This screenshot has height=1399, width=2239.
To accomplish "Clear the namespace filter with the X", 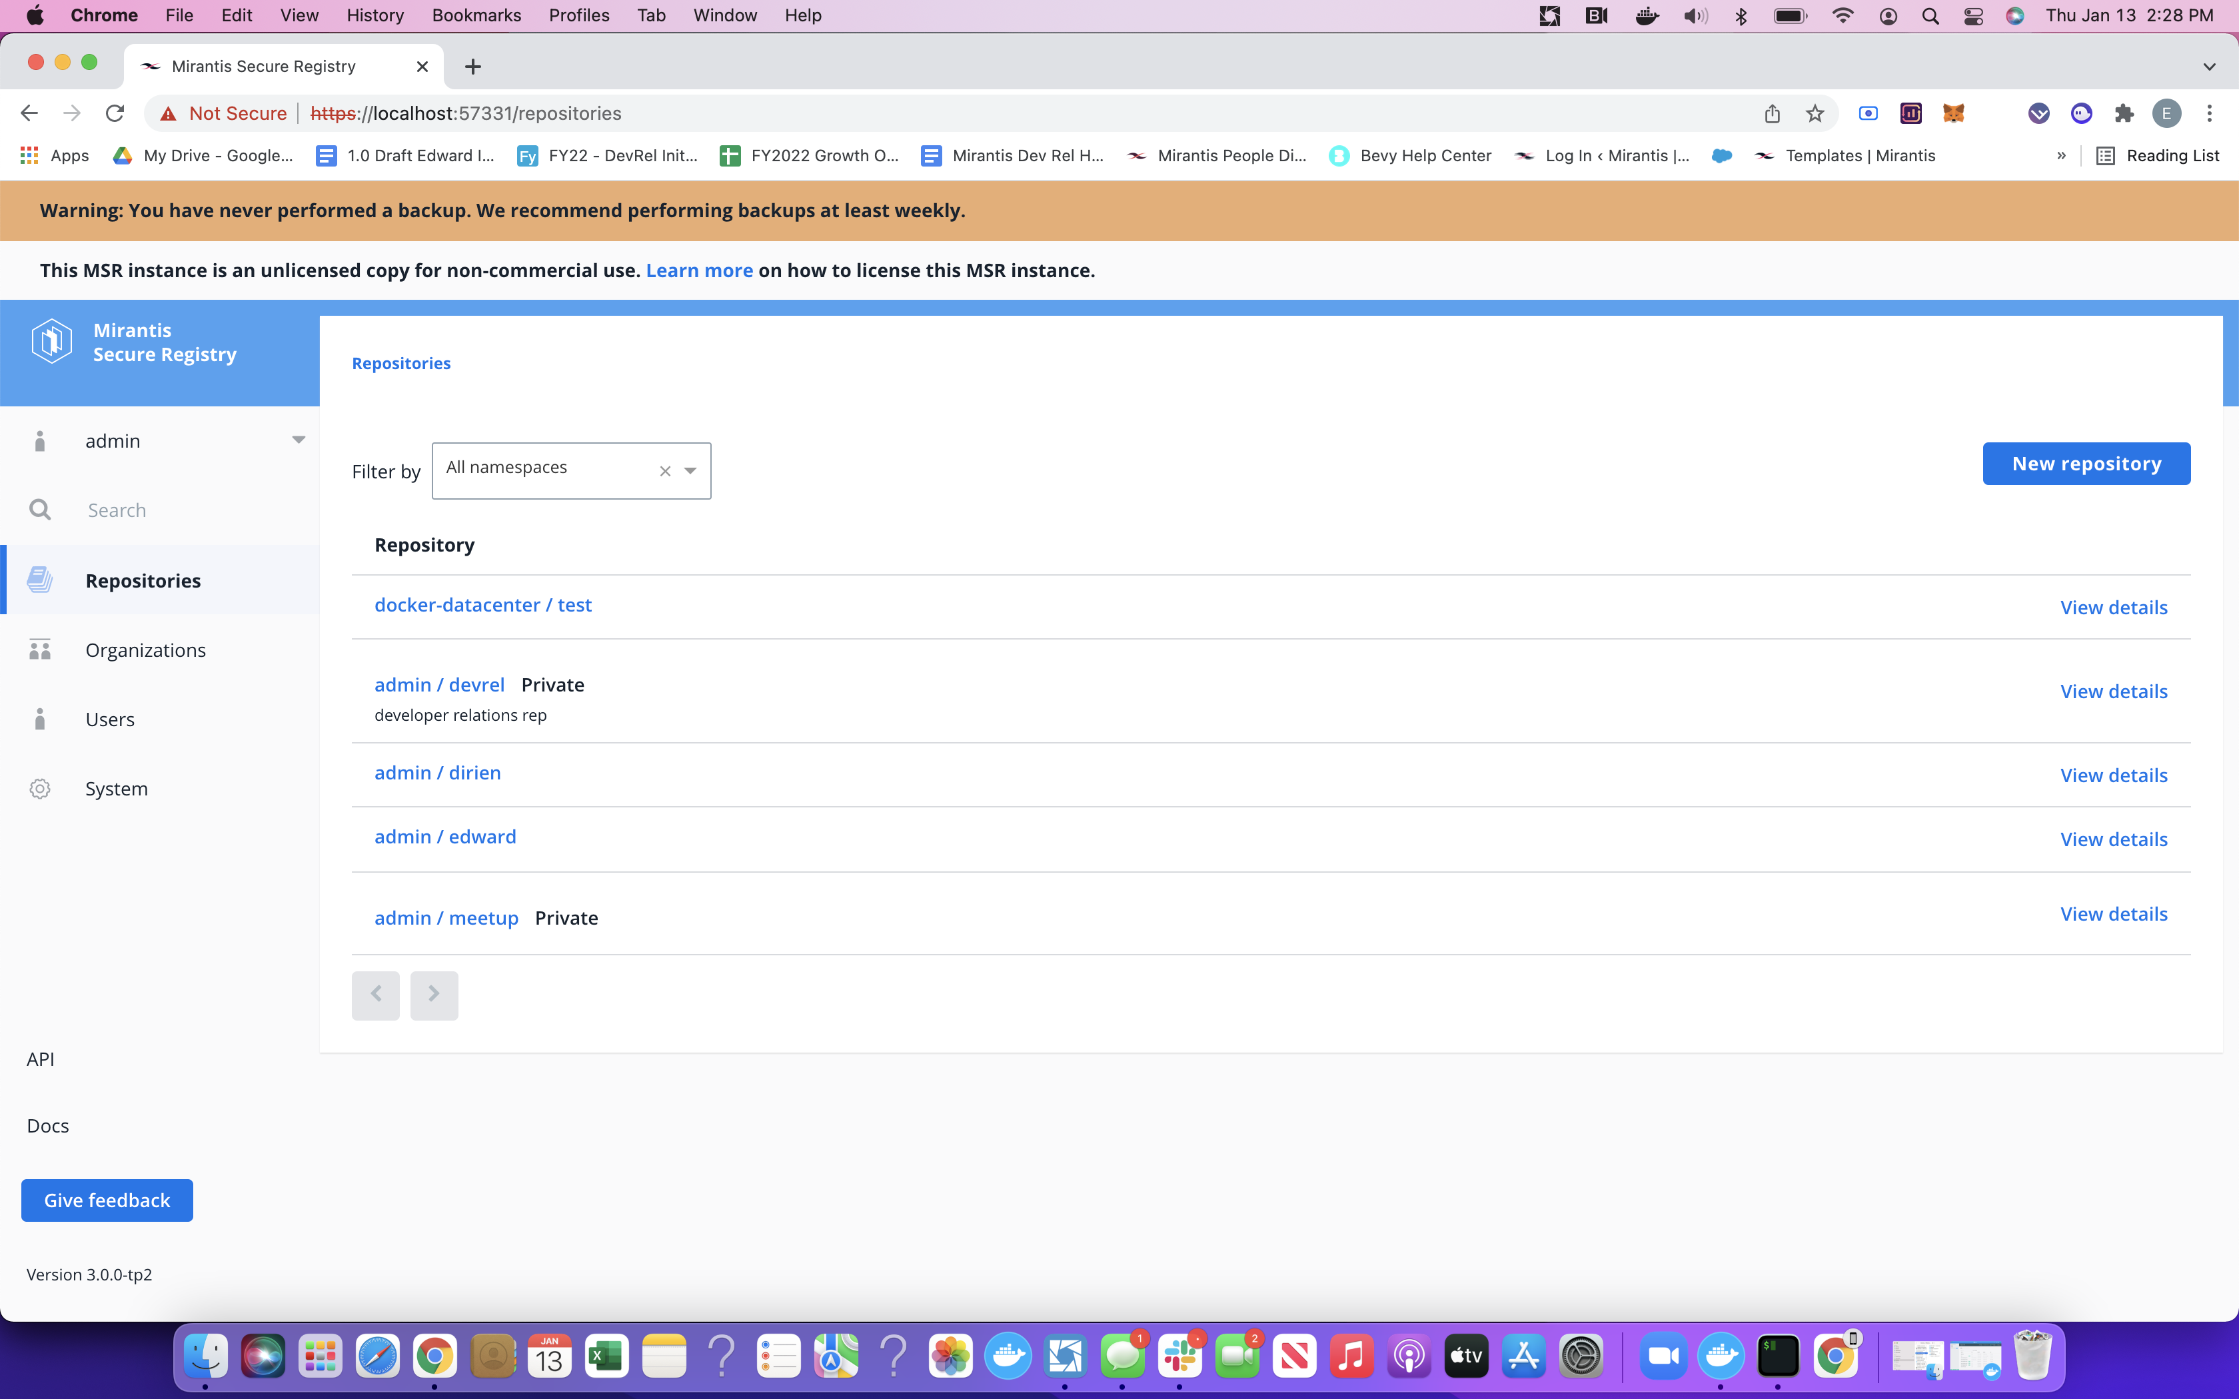I will tap(664, 471).
